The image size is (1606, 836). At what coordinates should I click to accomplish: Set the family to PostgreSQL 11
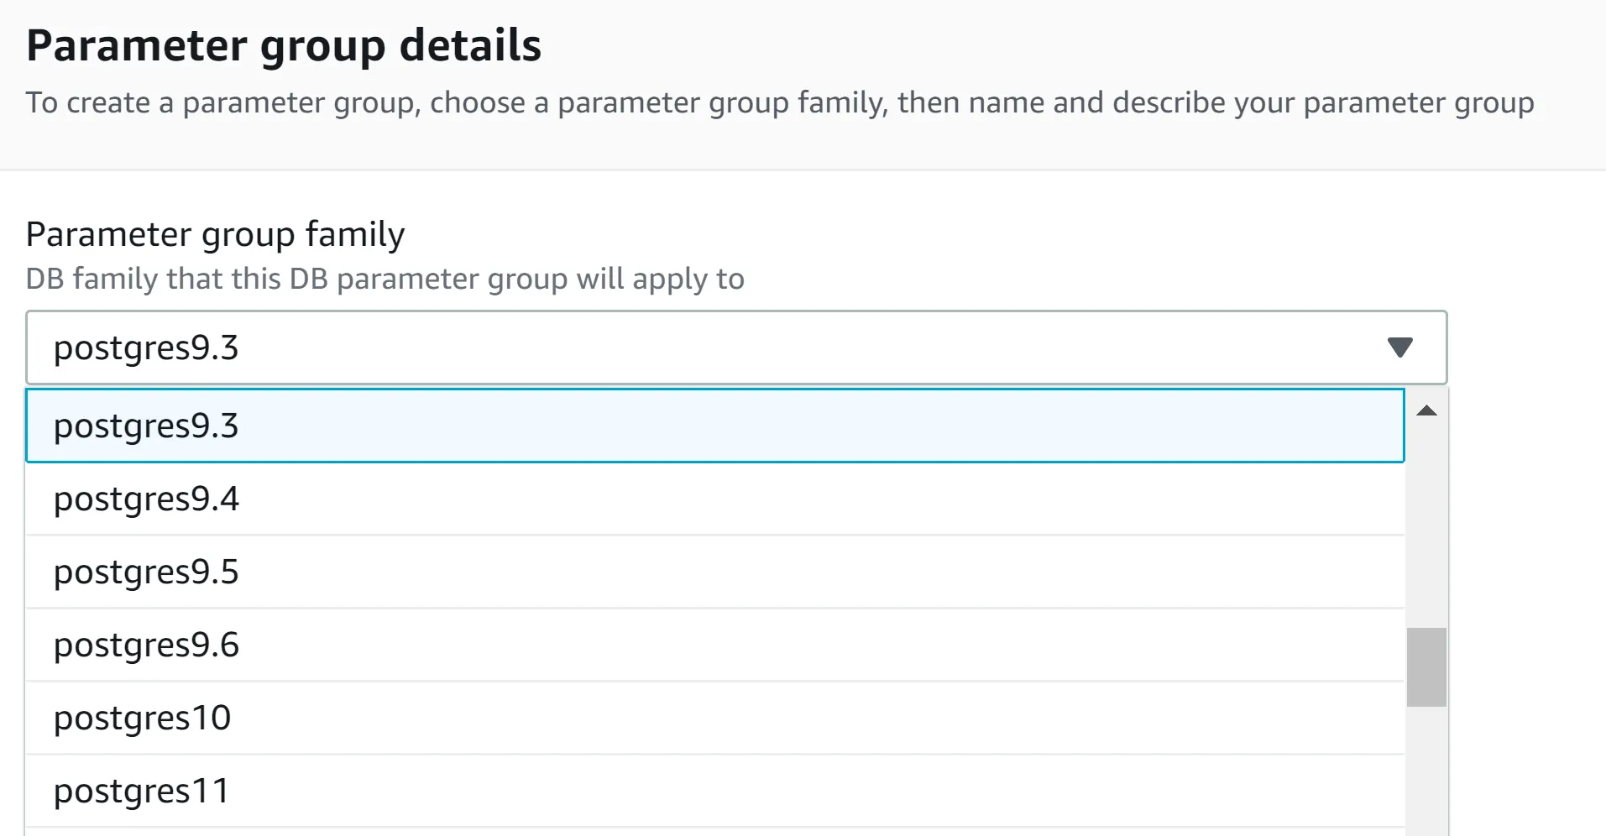pyautogui.click(x=714, y=791)
